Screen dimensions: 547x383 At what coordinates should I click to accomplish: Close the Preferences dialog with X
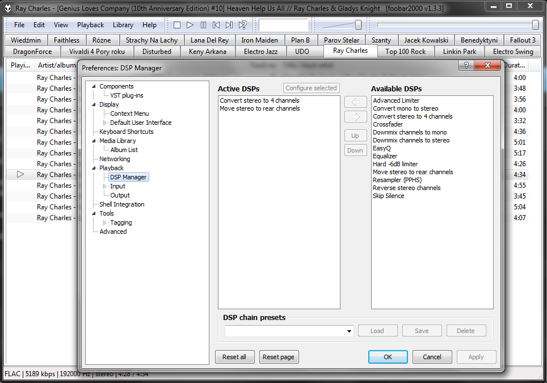(487, 65)
